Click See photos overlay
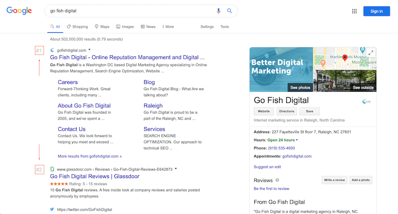This screenshot has width=398, height=214. click(x=300, y=87)
